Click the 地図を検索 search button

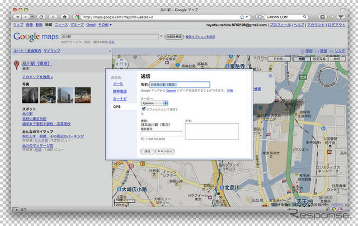pos(174,36)
